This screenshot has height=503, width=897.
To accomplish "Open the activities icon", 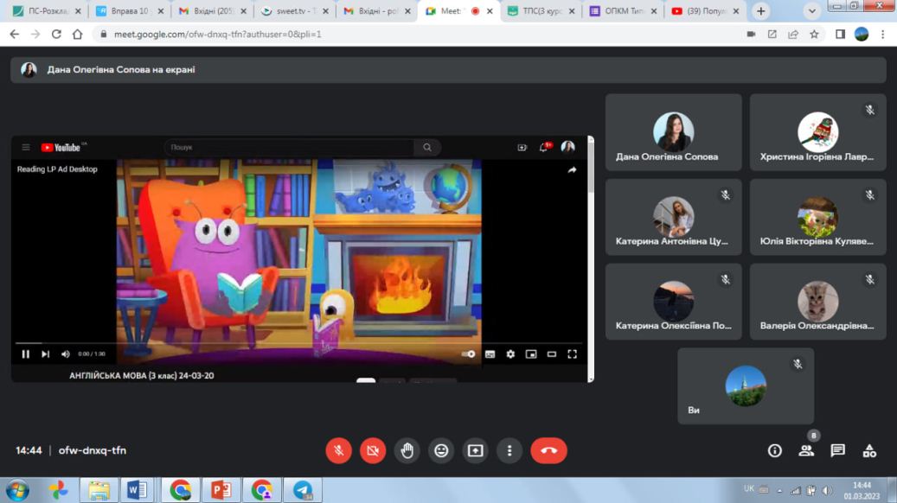I will click(x=869, y=450).
